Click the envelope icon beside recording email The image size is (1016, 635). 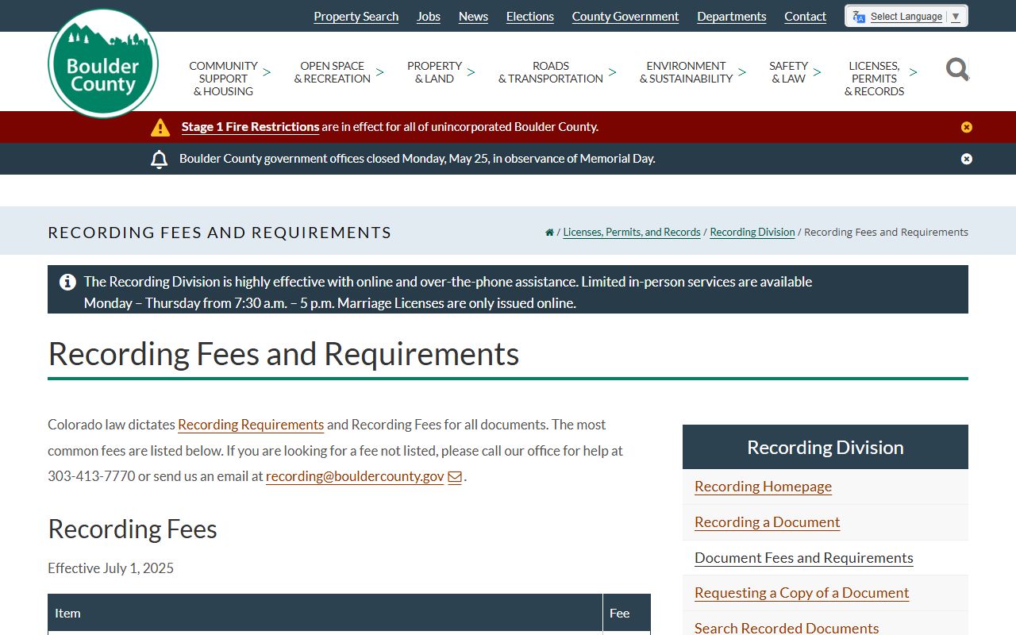pos(455,477)
